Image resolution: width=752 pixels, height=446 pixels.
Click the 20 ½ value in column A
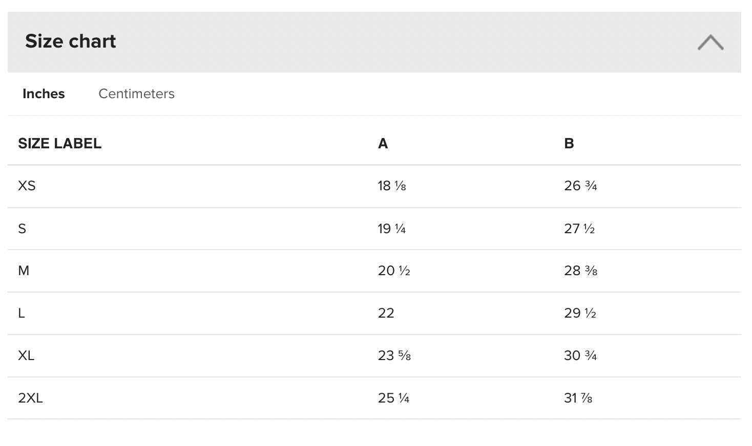(394, 271)
